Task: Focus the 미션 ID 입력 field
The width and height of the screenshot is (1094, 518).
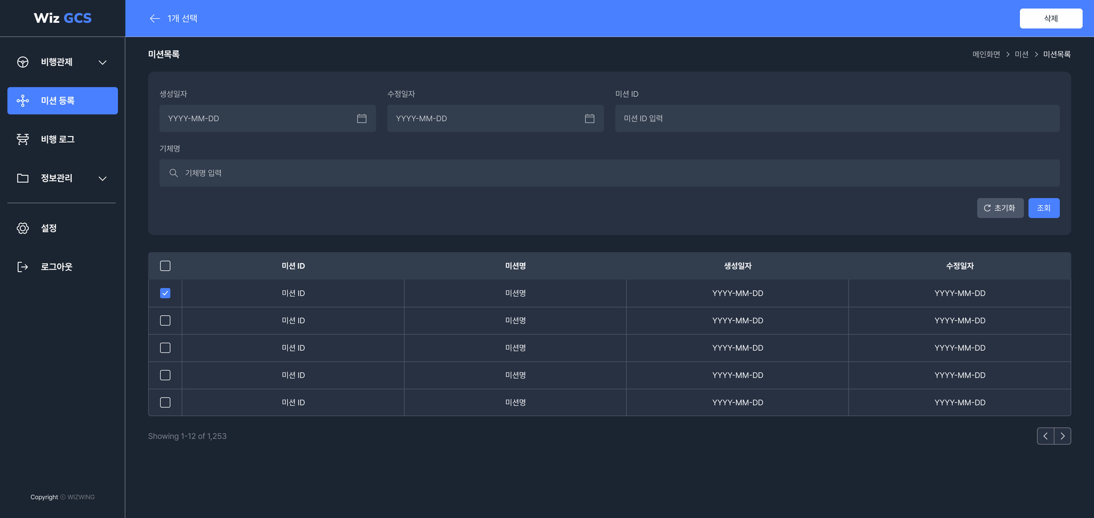Action: click(838, 118)
